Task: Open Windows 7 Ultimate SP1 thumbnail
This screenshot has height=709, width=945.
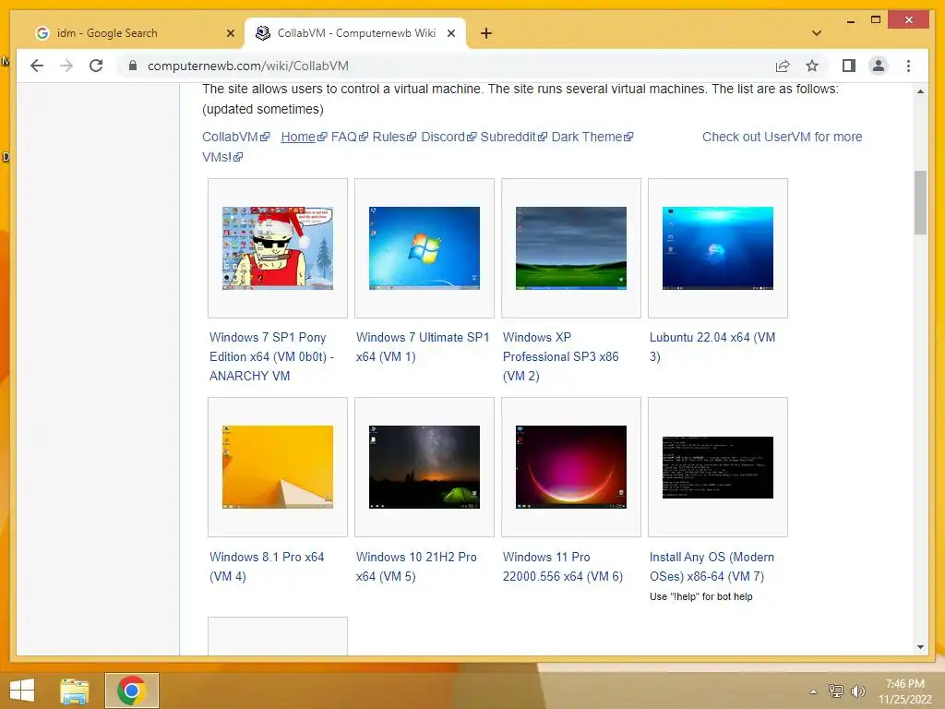Action: pos(425,247)
